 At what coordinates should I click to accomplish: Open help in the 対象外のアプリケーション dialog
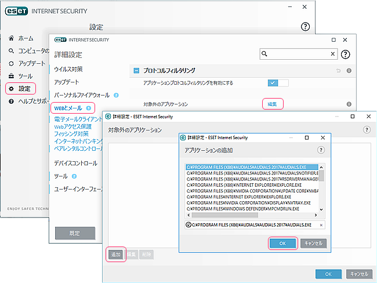367,130
